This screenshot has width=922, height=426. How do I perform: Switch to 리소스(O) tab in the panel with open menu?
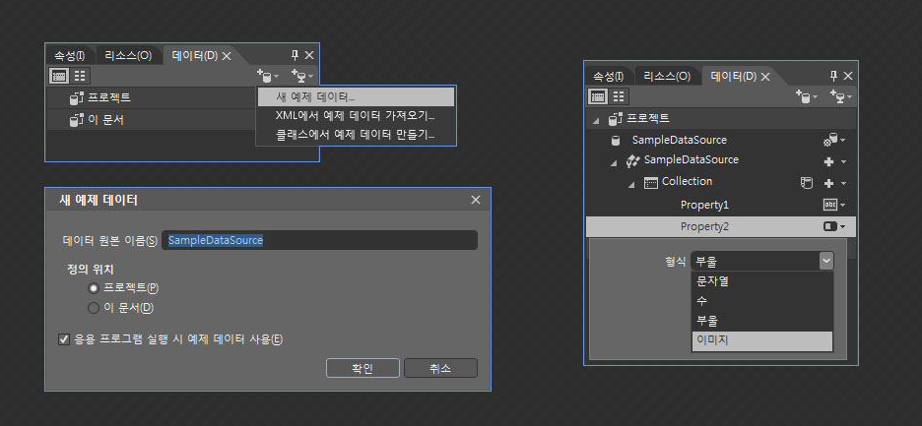(128, 56)
